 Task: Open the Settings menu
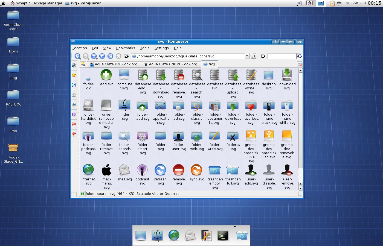(x=161, y=48)
